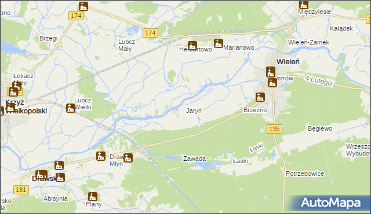Select the Wieleń-Zamek label
Screen dimensions: 371x214
(308, 42)
